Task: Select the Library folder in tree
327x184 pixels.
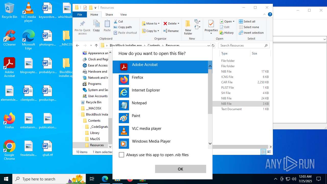Action: tap(92, 133)
